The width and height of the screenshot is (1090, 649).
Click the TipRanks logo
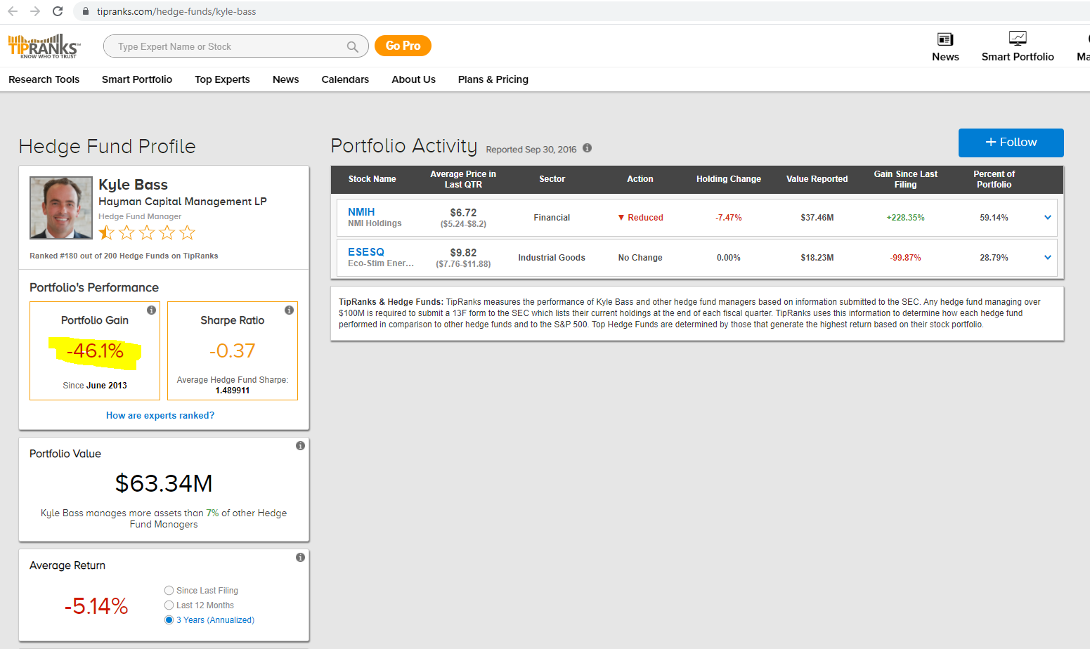coord(44,46)
